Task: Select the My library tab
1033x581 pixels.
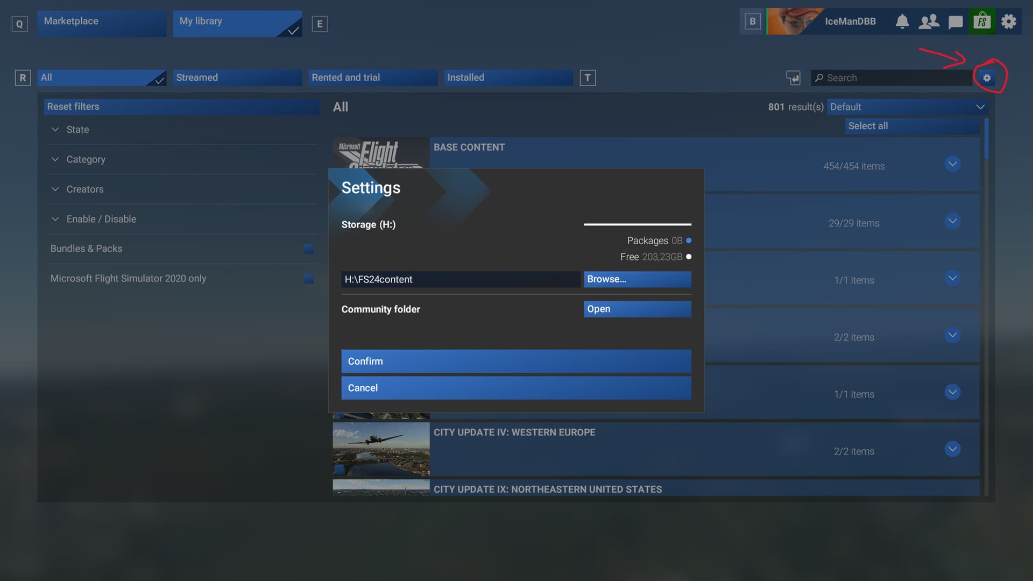Action: tap(237, 24)
